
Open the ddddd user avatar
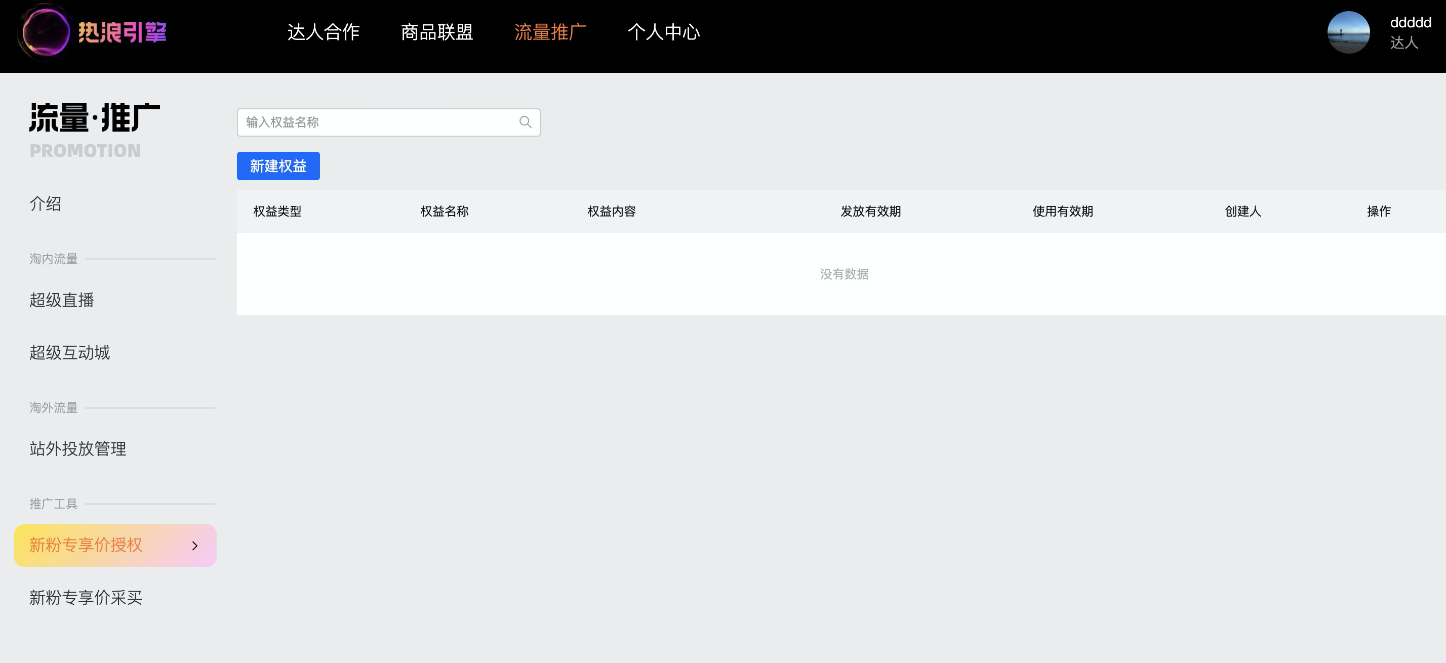[1348, 32]
